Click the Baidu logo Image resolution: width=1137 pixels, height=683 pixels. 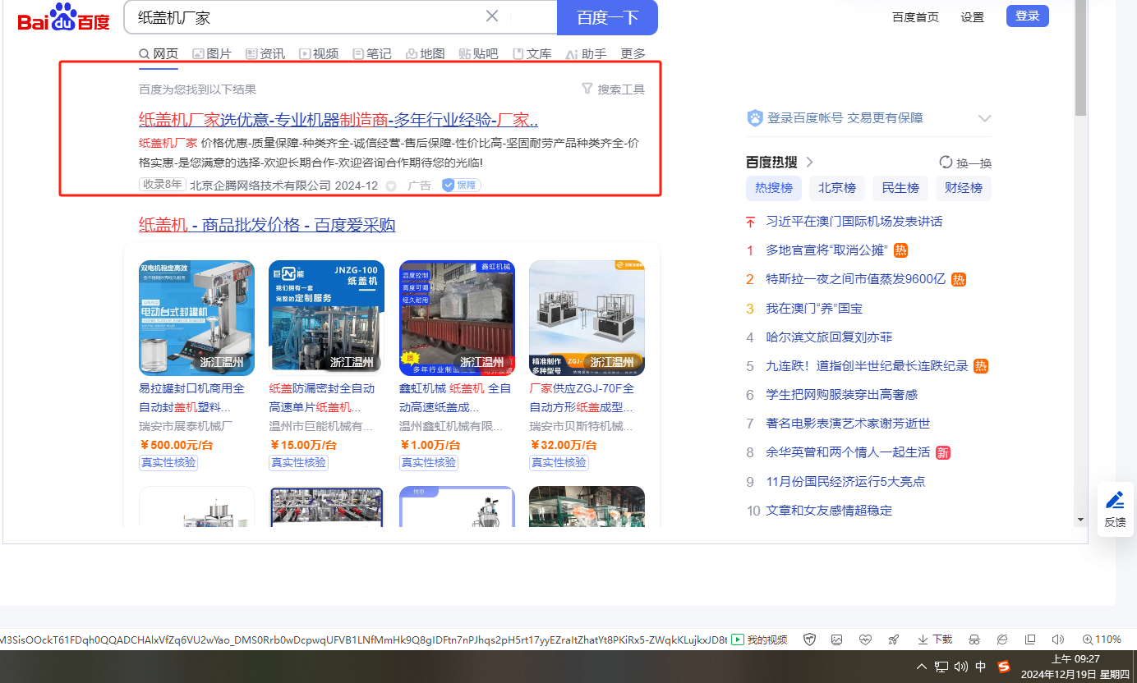(64, 17)
